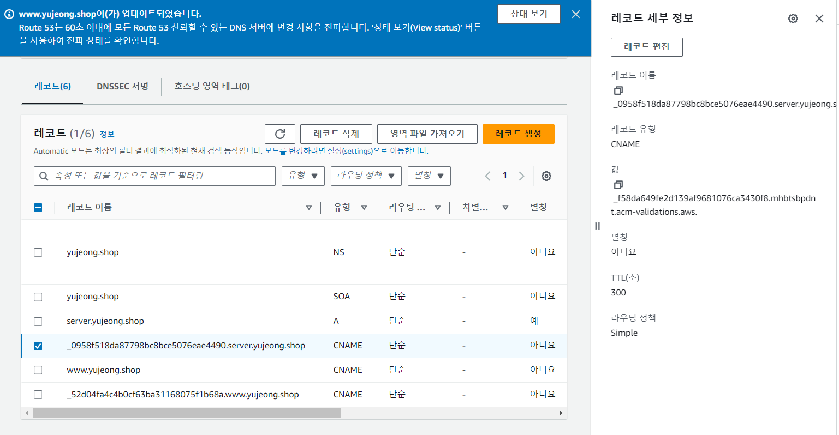Open the DNSSEC 서명 tab
Screen dimensions: 839x435
pos(122,86)
